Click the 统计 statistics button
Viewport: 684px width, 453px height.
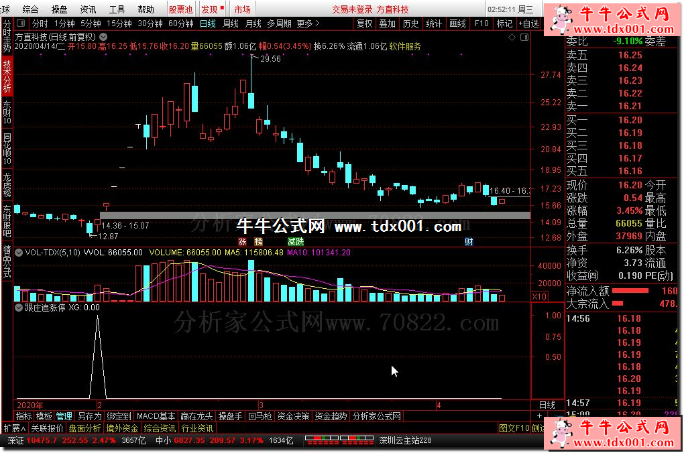click(434, 23)
